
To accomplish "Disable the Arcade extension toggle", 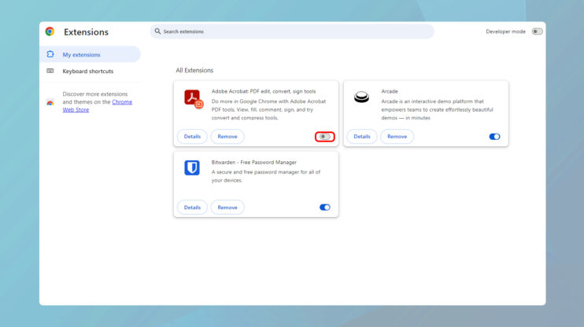I will pos(494,137).
